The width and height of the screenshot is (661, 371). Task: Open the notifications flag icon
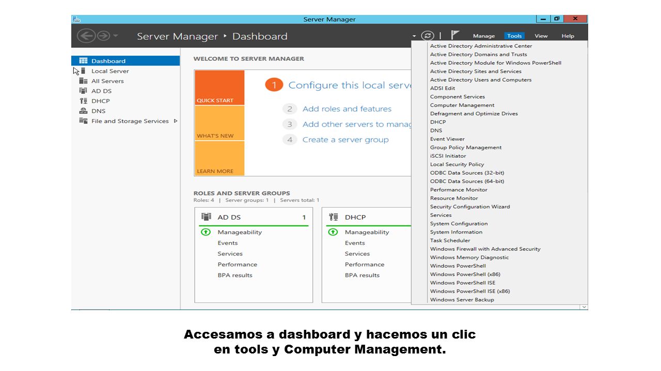click(x=454, y=35)
